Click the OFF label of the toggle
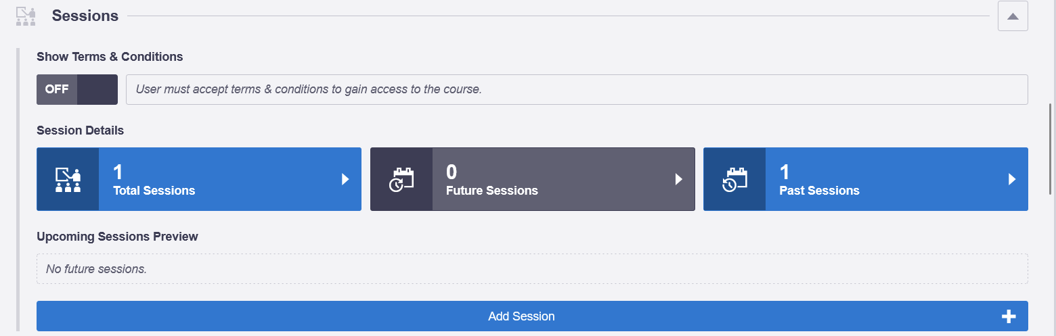The height and width of the screenshot is (336, 1056). [x=57, y=89]
